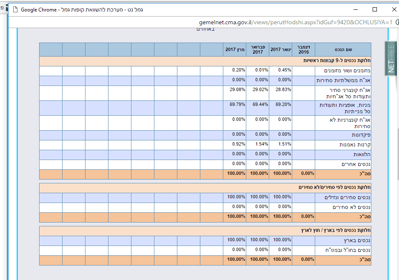The image size is (399, 280).
Task: Click the 0.45% cash value for January 2017
Action: coord(285,70)
